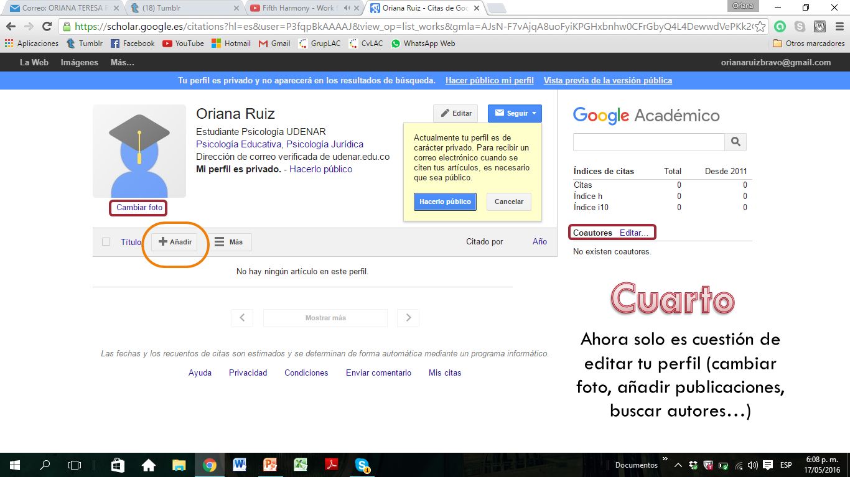Open the Chrome menu button
This screenshot has height=477, width=850.
pos(839,27)
